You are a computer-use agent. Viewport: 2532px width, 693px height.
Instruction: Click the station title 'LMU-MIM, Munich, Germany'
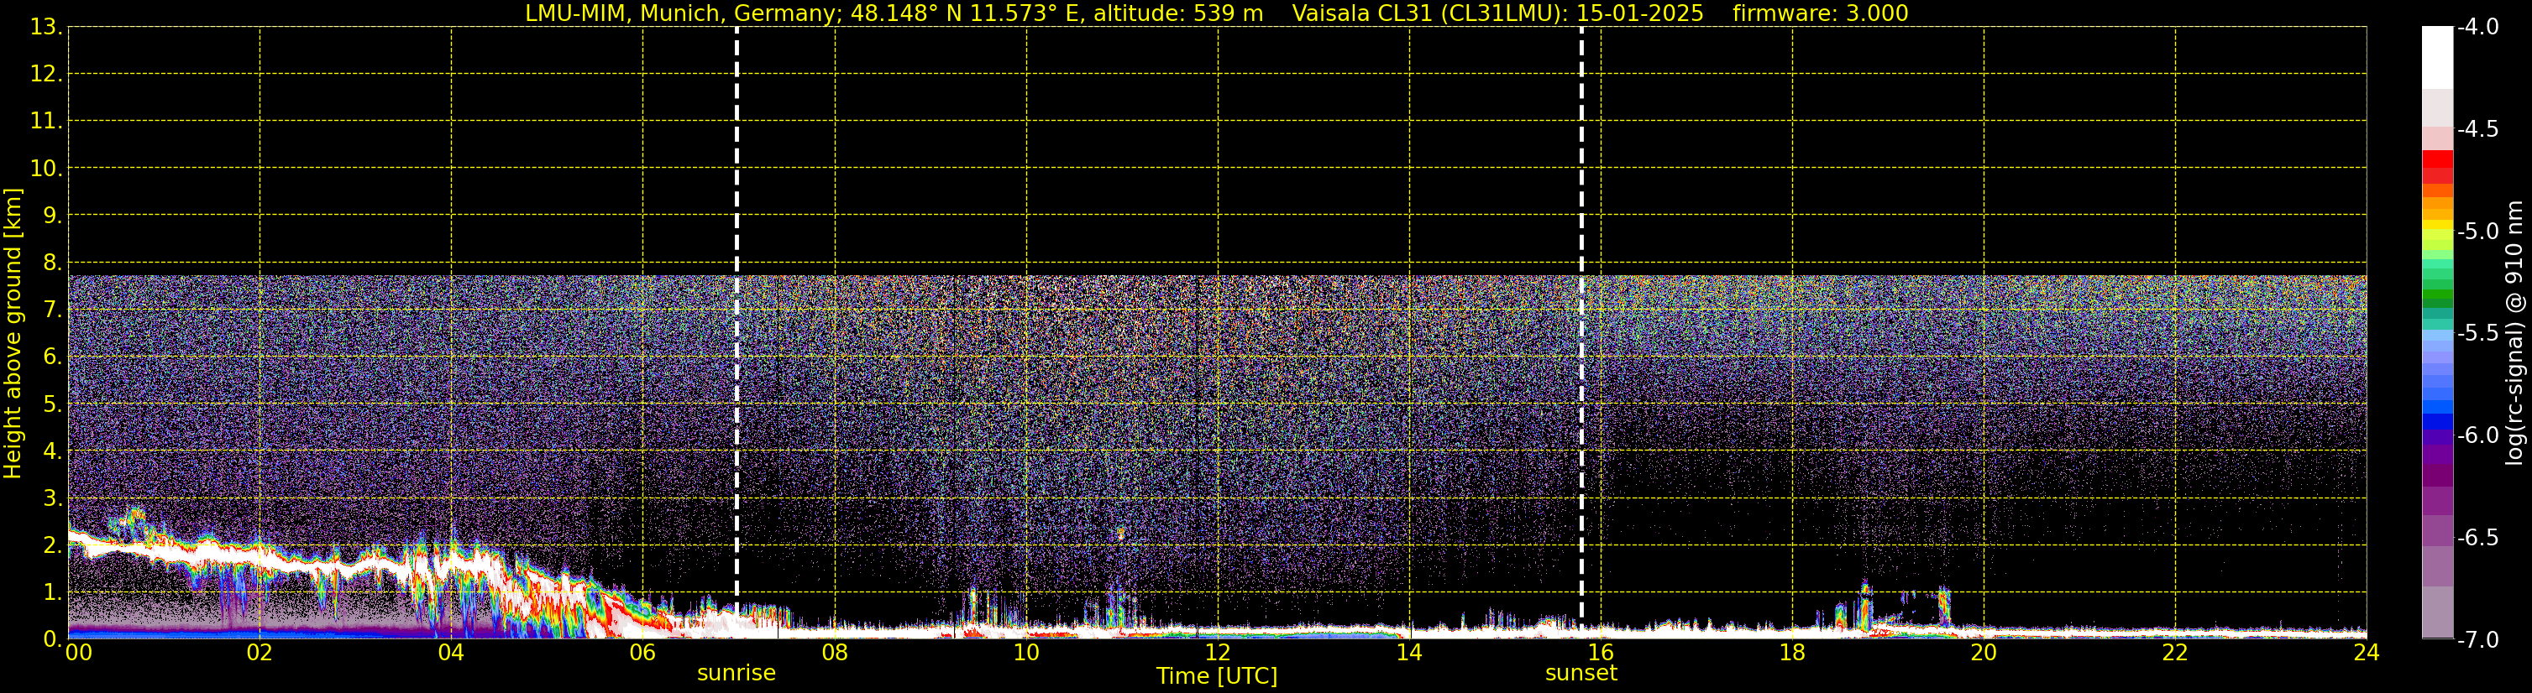[x=680, y=13]
